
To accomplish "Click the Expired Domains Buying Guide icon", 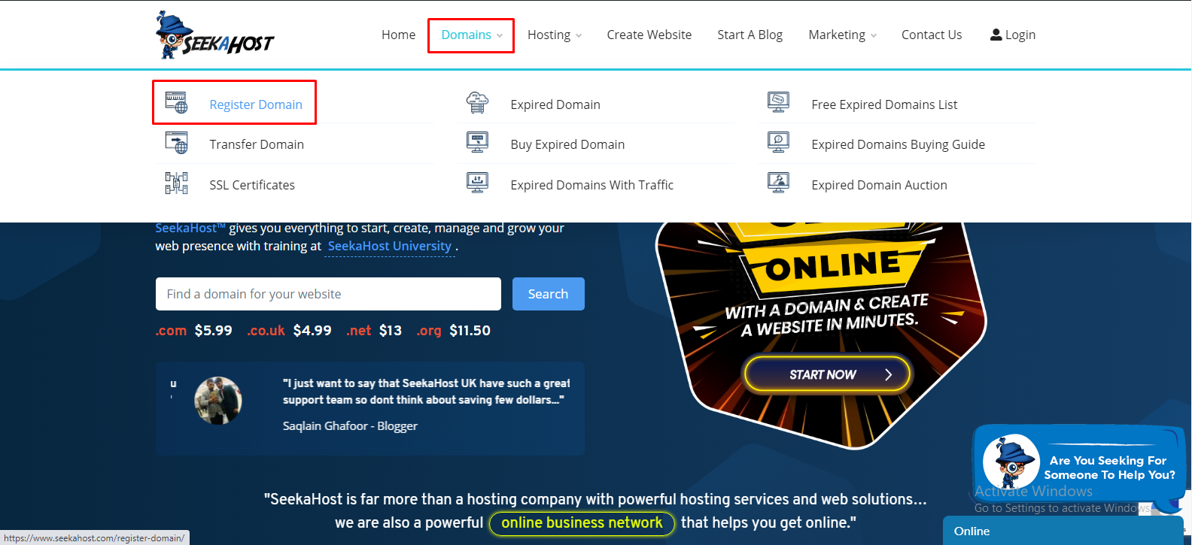I will pos(778,142).
